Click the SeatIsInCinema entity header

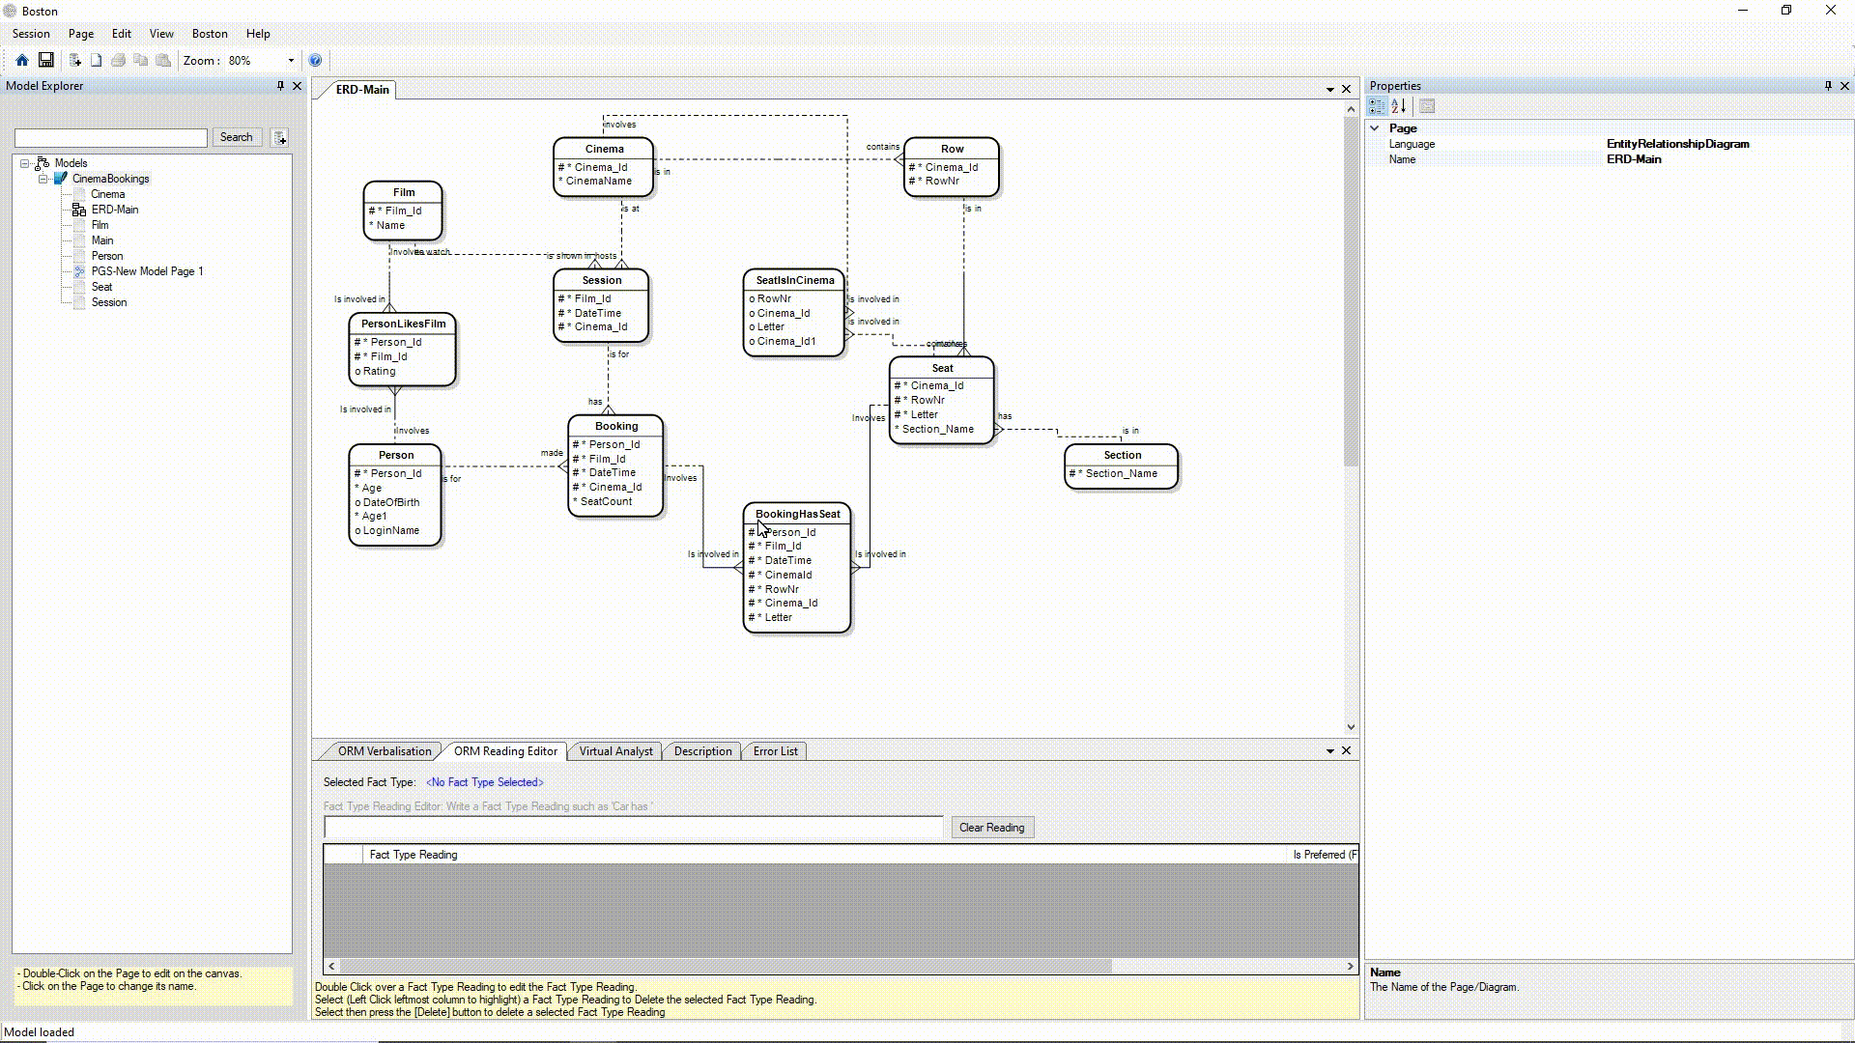(x=794, y=280)
